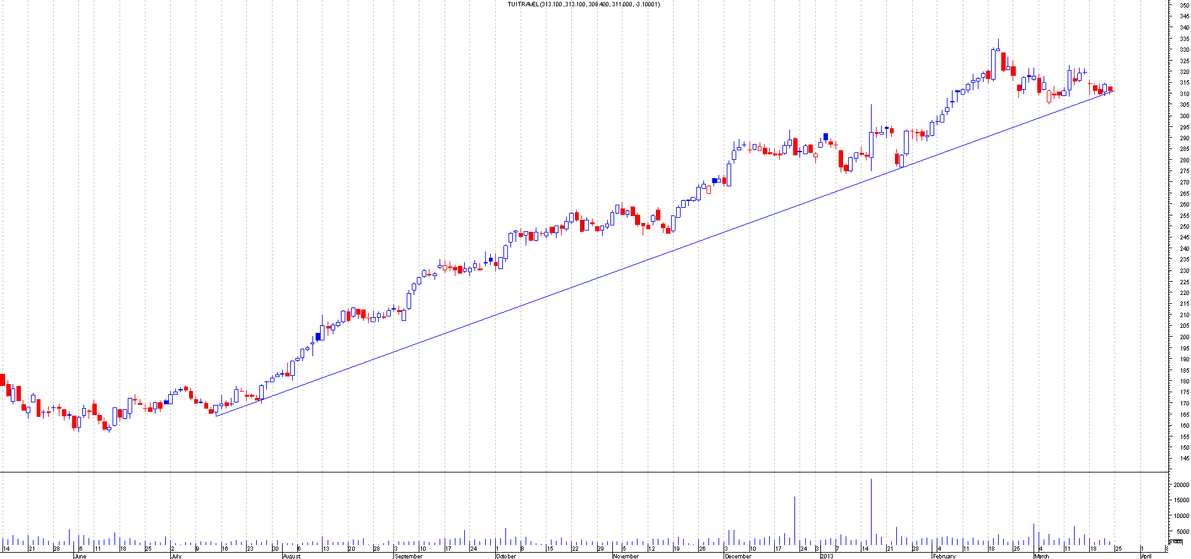Viewport: 1191px width, 559px height.
Task: Click the June label on date axis
Action: pyautogui.click(x=80, y=556)
